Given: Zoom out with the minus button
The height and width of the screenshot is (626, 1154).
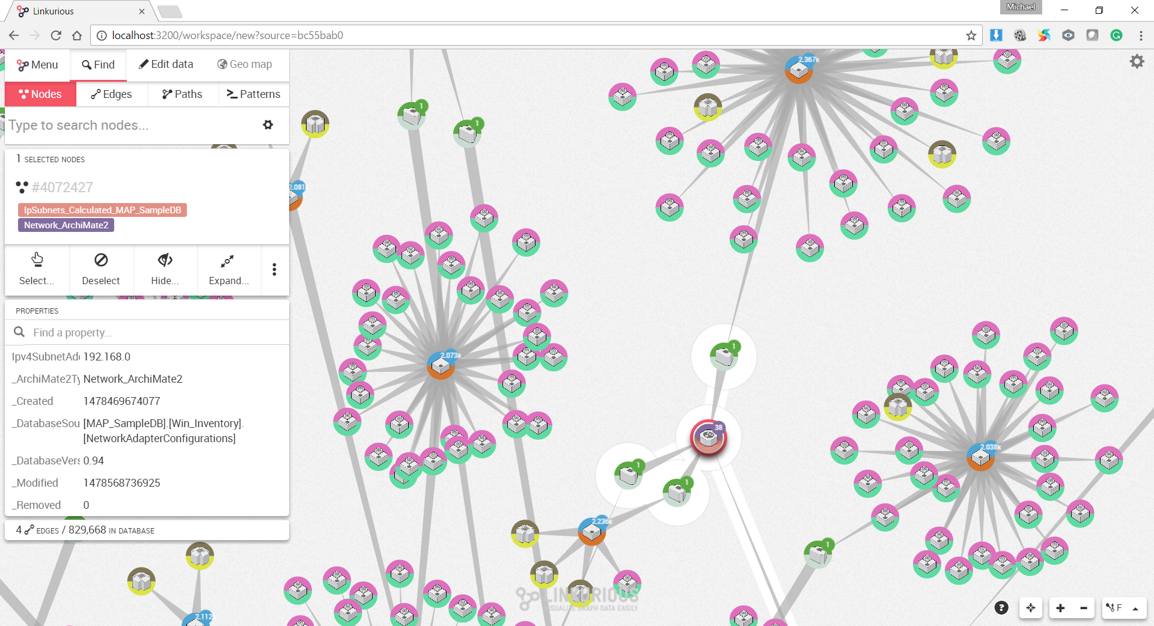Looking at the screenshot, I should (x=1084, y=608).
